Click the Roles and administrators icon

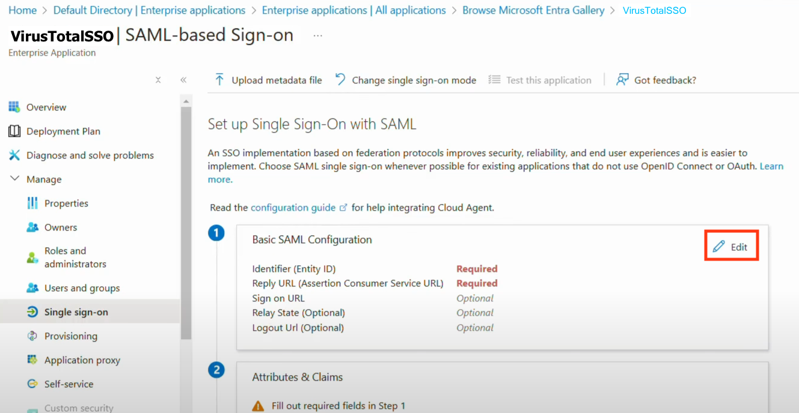32,258
